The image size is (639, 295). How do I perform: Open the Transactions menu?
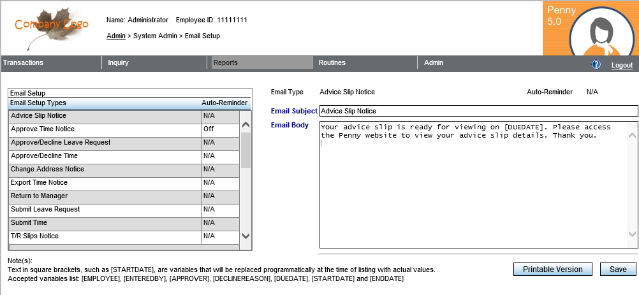(23, 62)
